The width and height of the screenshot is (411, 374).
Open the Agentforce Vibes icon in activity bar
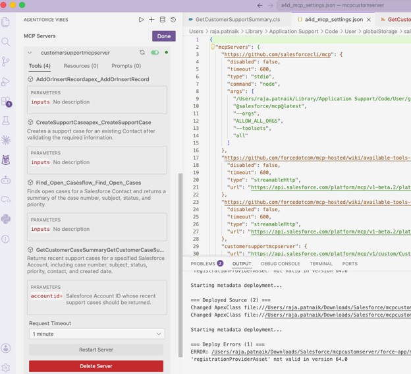point(6,160)
